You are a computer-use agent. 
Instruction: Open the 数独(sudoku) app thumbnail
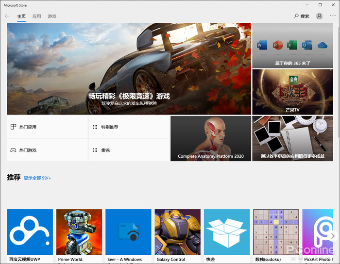coord(276,232)
